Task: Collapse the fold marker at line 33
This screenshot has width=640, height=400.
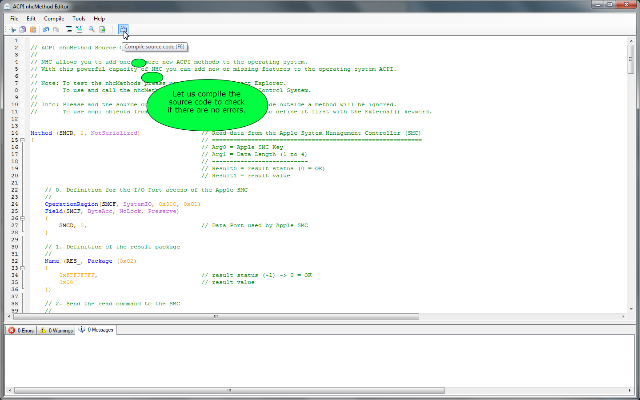Action: 22,268
